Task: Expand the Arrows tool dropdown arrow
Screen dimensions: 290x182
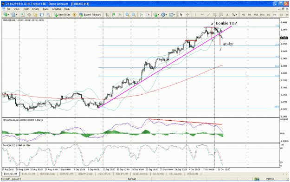Action: tap(237, 15)
